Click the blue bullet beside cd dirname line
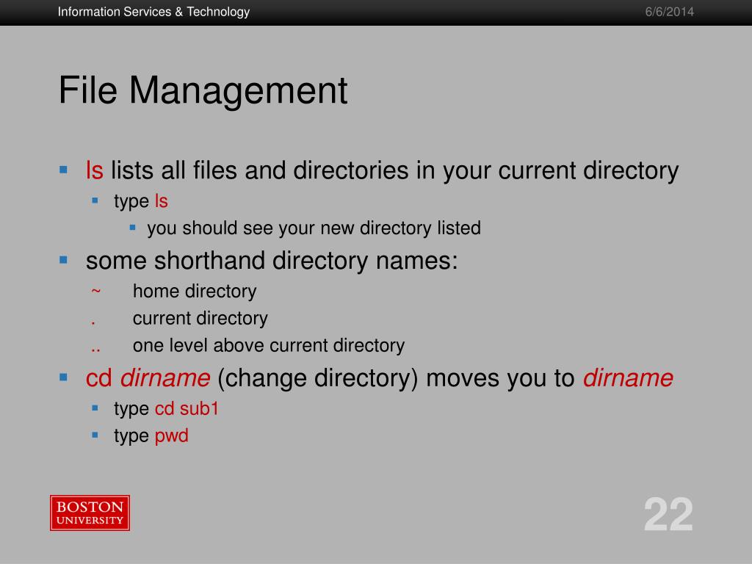This screenshot has height=564, width=752. (x=63, y=377)
